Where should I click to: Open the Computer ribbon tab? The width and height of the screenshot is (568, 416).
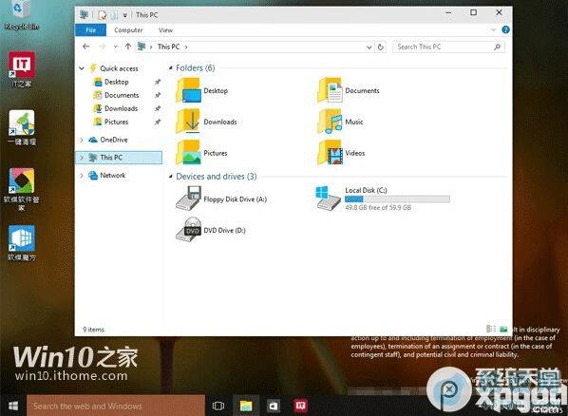(x=128, y=30)
